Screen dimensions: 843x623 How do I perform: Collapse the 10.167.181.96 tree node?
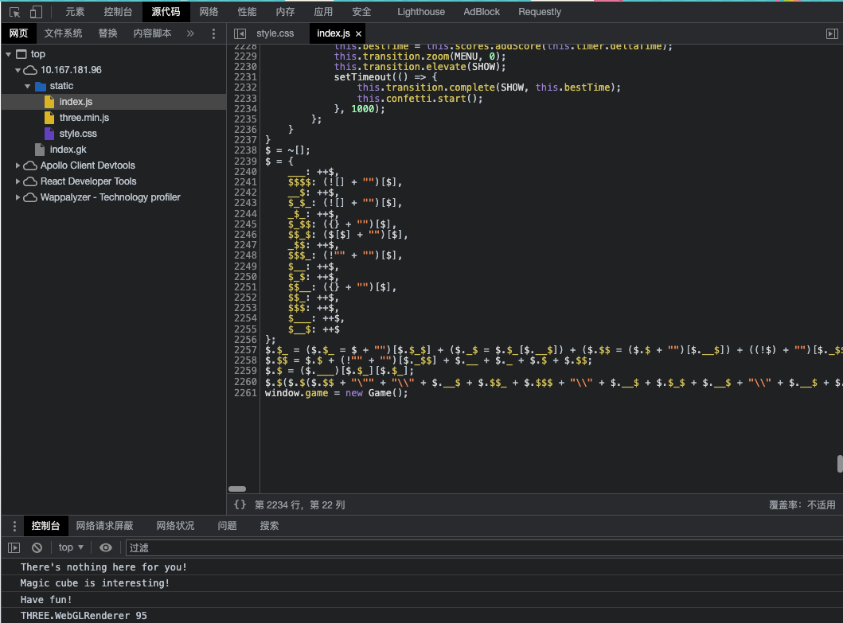[19, 70]
